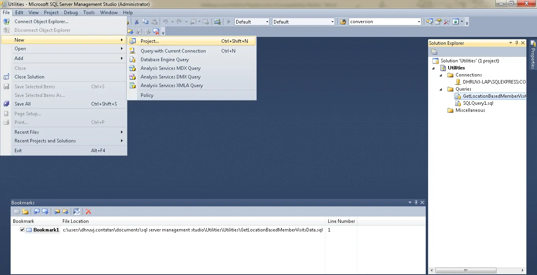Screen dimensions: 537x275
Task: Click Connect Object Explorer menu item
Action: tap(63, 22)
